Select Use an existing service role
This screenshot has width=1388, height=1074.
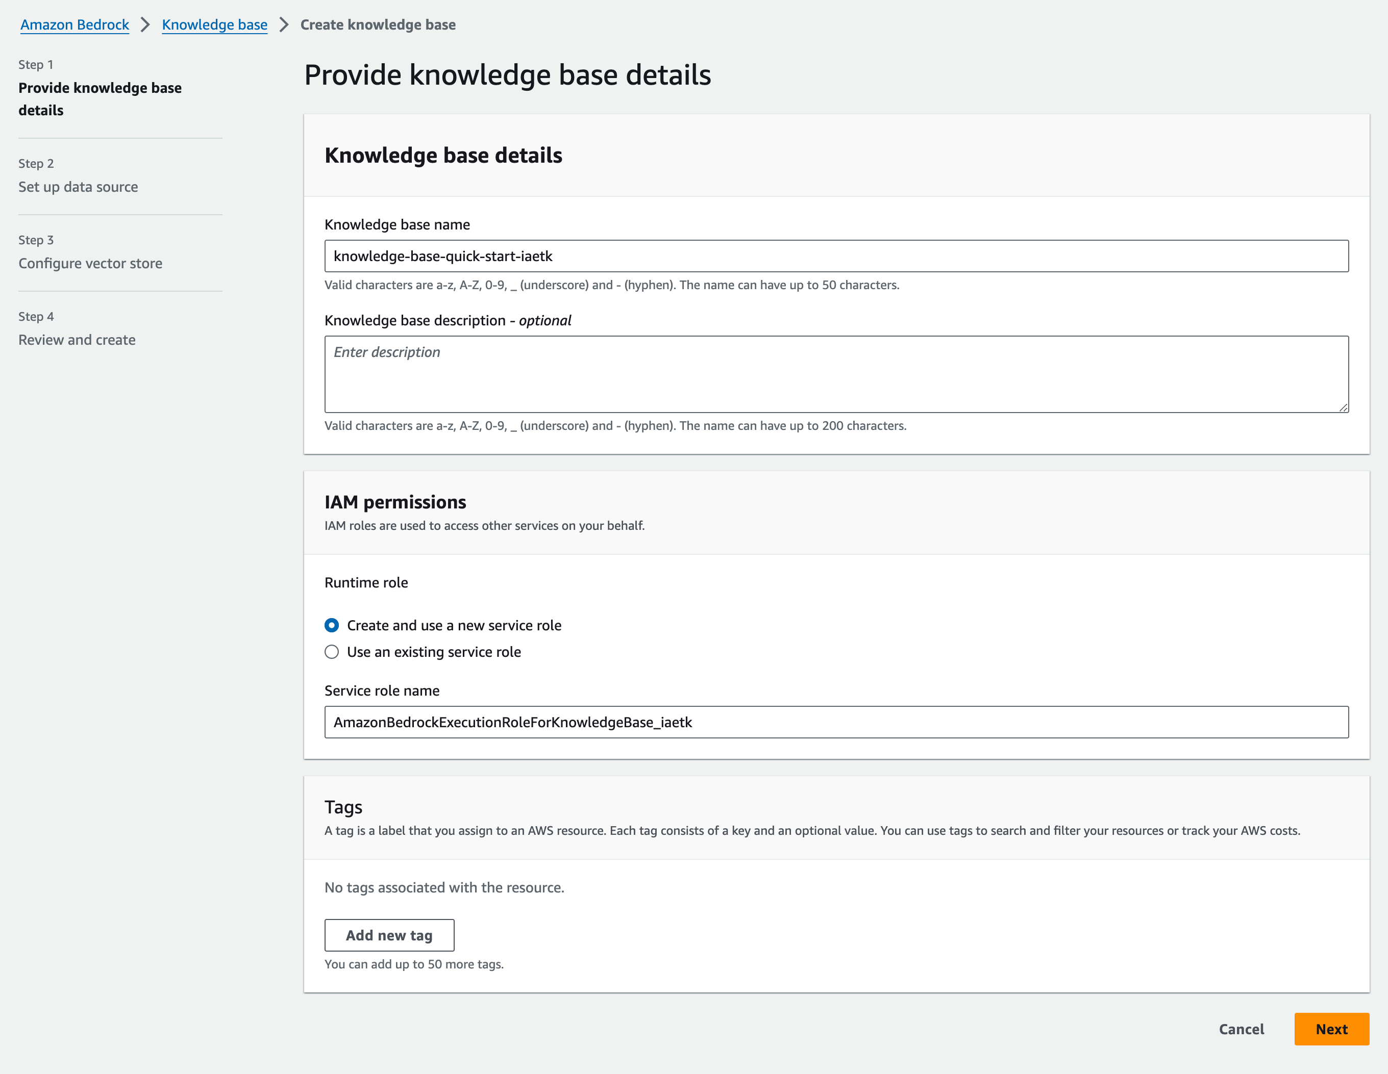[332, 652]
